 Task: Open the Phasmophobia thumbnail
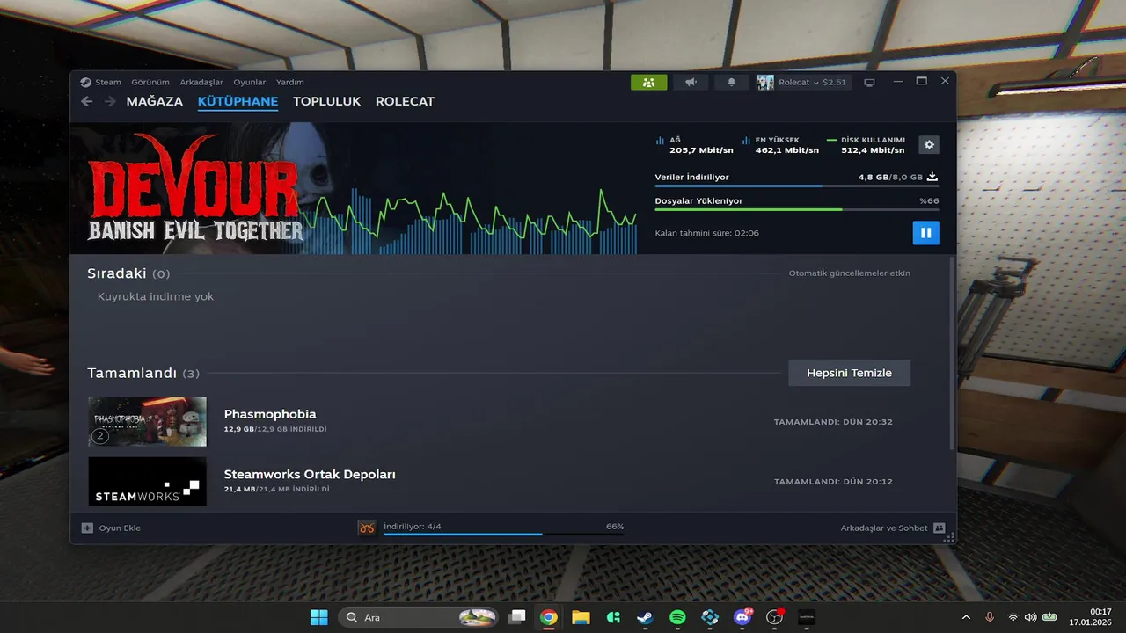coord(147,421)
